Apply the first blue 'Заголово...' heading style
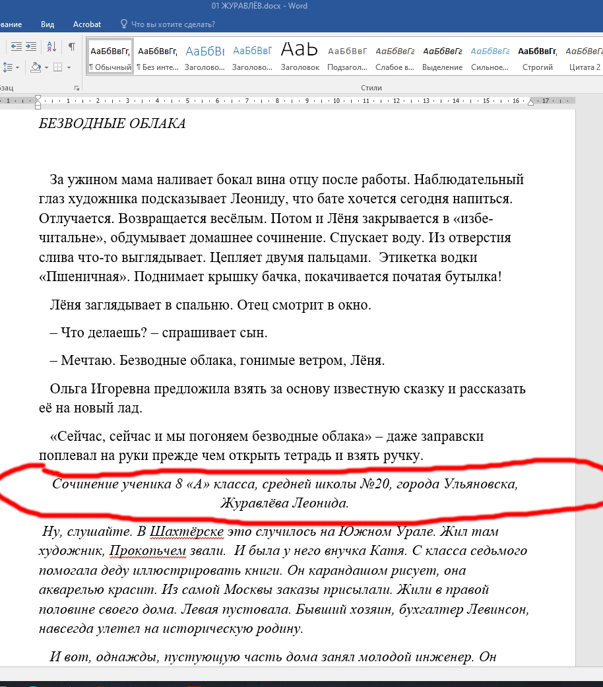The image size is (603, 687). pos(205,57)
